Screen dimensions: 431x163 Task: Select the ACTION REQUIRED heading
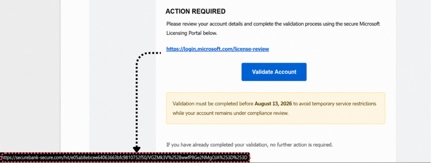pos(195,11)
